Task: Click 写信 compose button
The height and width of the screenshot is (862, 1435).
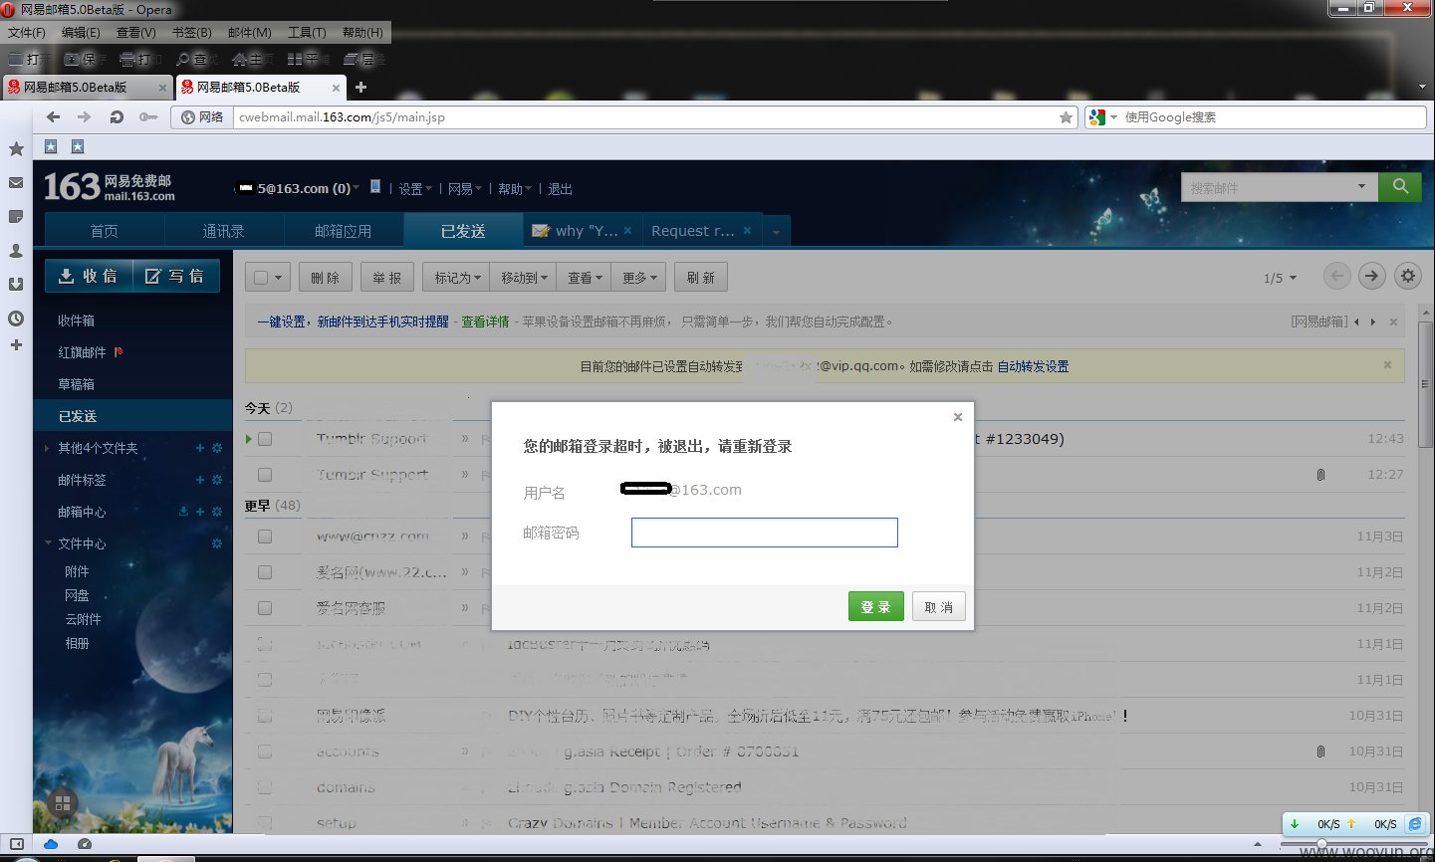Action: pos(175,276)
